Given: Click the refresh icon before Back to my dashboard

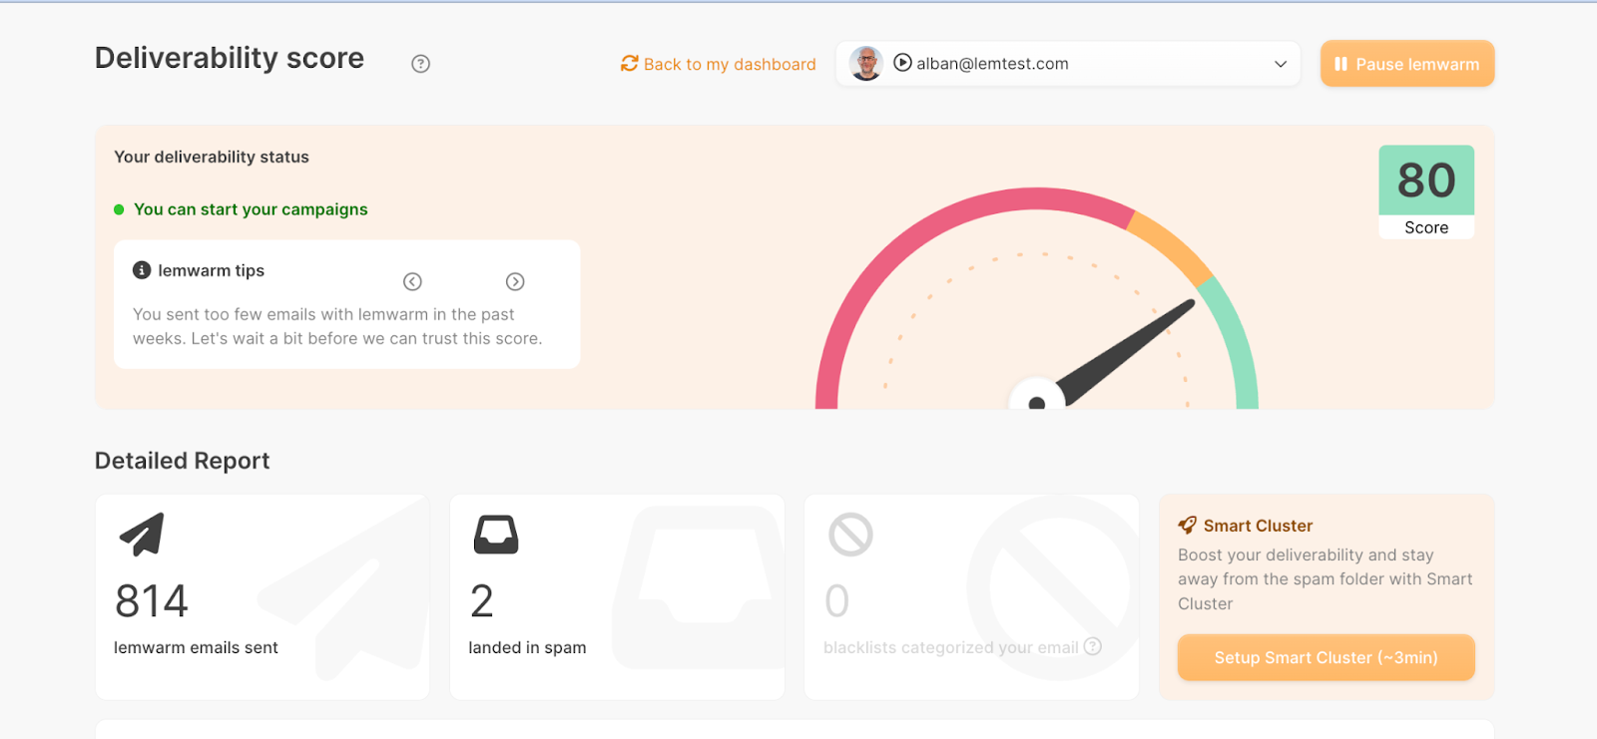Looking at the screenshot, I should pyautogui.click(x=629, y=64).
